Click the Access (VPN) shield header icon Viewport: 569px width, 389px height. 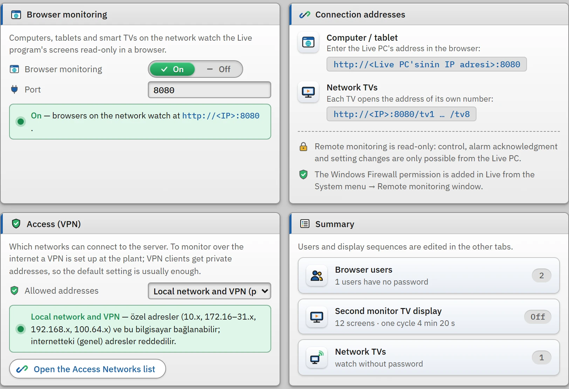click(16, 224)
